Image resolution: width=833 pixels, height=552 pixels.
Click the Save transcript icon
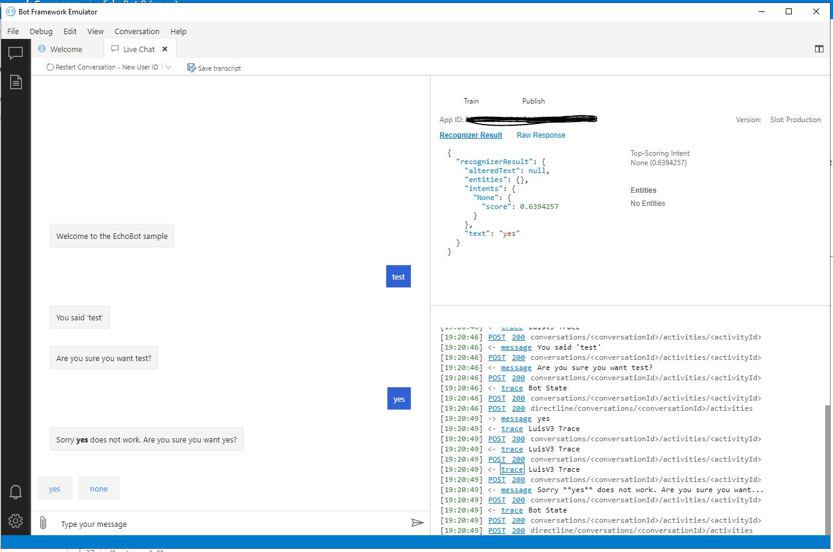click(x=192, y=68)
